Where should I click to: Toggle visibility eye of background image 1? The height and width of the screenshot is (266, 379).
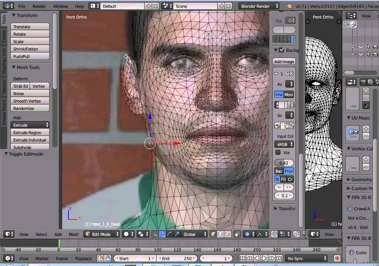coord(287,74)
